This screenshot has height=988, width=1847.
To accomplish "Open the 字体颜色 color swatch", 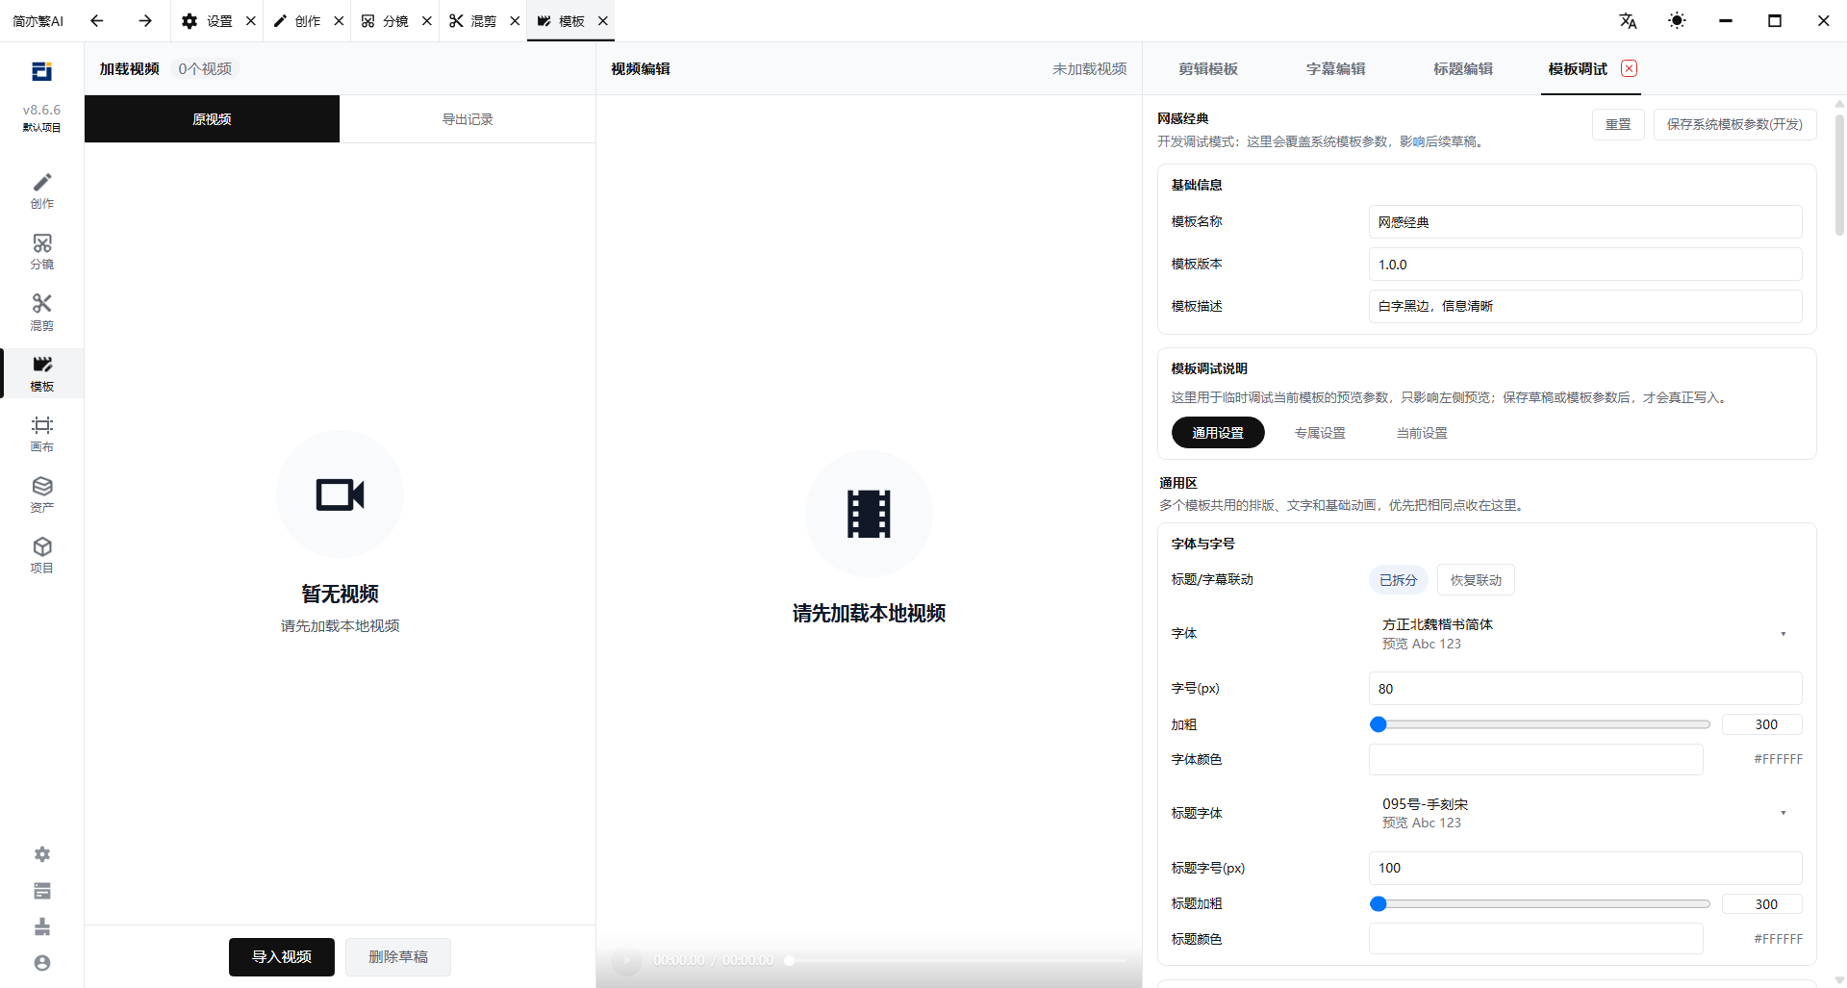I will point(1535,759).
